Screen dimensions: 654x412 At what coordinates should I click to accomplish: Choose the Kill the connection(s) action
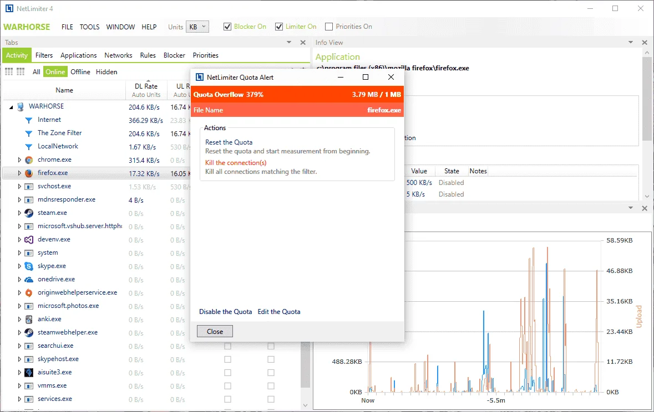point(236,162)
